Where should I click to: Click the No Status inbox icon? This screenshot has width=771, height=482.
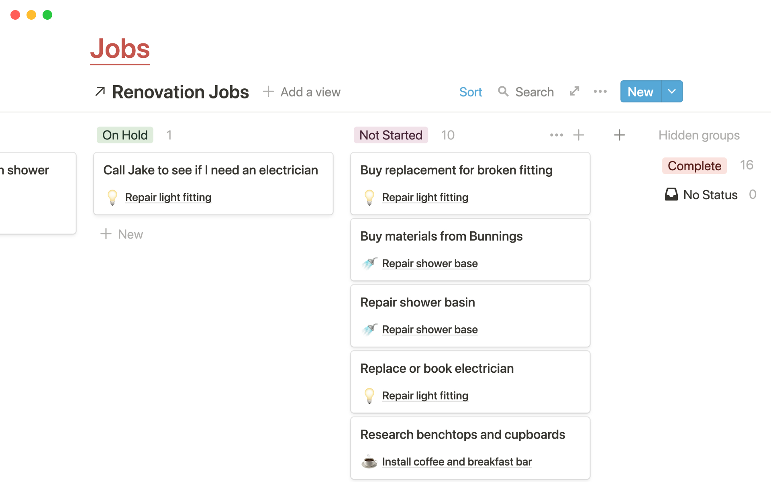671,195
